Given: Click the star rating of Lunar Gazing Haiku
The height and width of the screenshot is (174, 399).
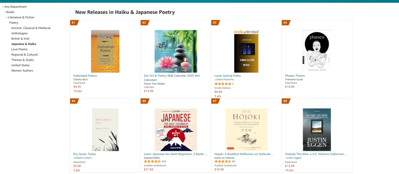Looking at the screenshot, I should click(x=223, y=84).
